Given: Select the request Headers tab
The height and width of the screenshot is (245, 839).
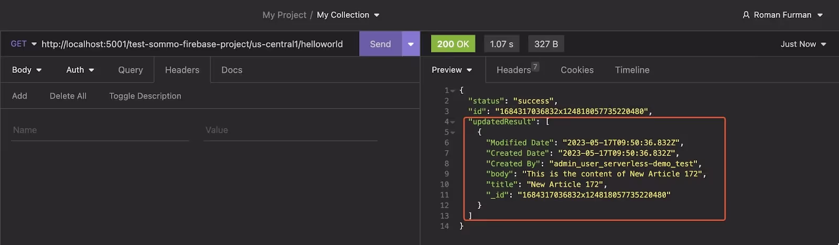Looking at the screenshot, I should [x=182, y=70].
